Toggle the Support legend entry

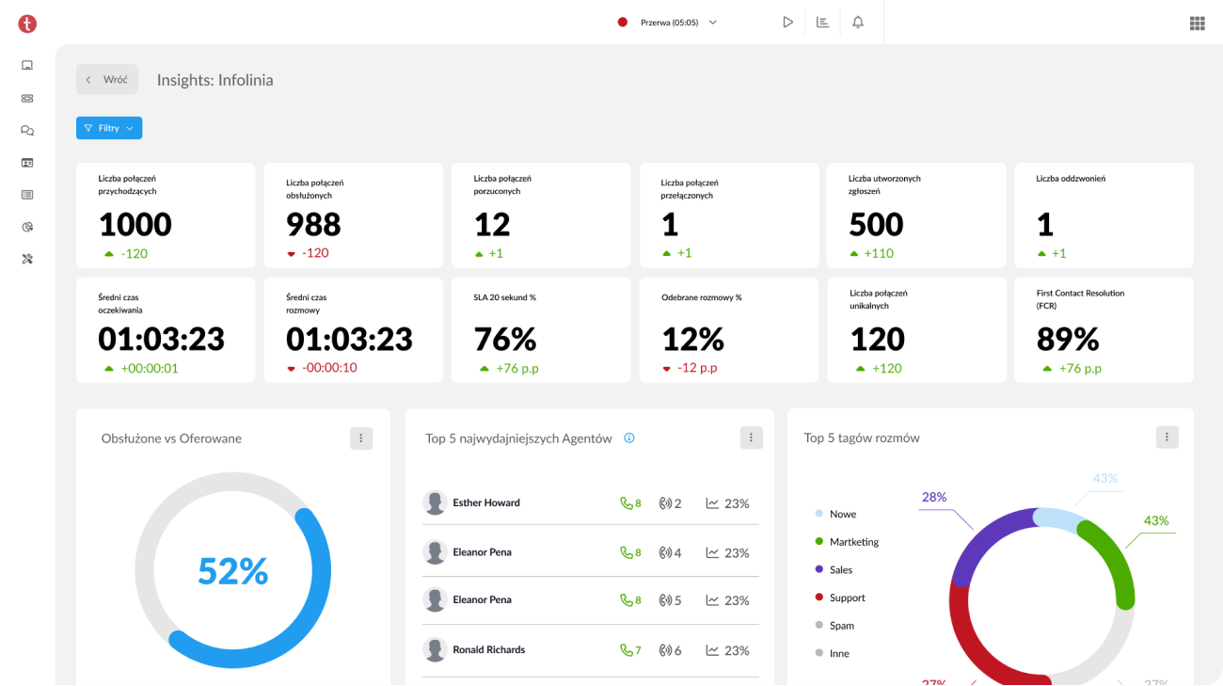tap(839, 598)
